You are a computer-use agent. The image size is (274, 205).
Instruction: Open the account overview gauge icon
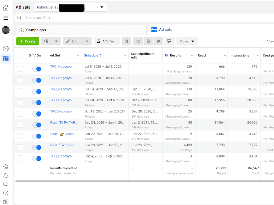tap(6, 49)
